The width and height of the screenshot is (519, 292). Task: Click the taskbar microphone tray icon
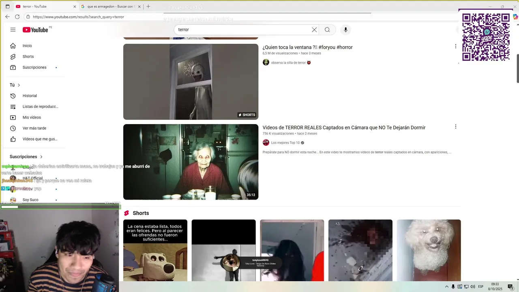point(453,287)
